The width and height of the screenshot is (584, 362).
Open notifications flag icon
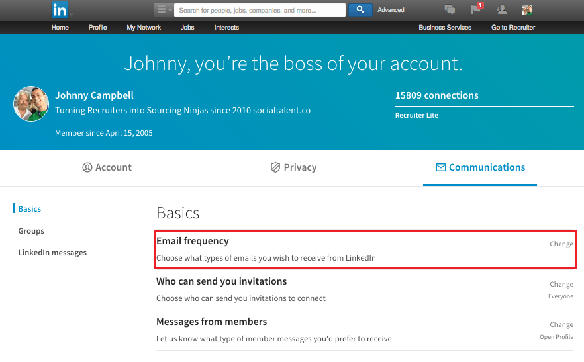pos(476,9)
